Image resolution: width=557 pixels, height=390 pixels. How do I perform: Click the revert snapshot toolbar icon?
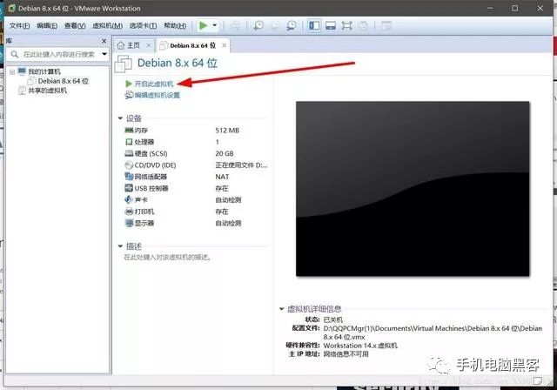pos(275,25)
